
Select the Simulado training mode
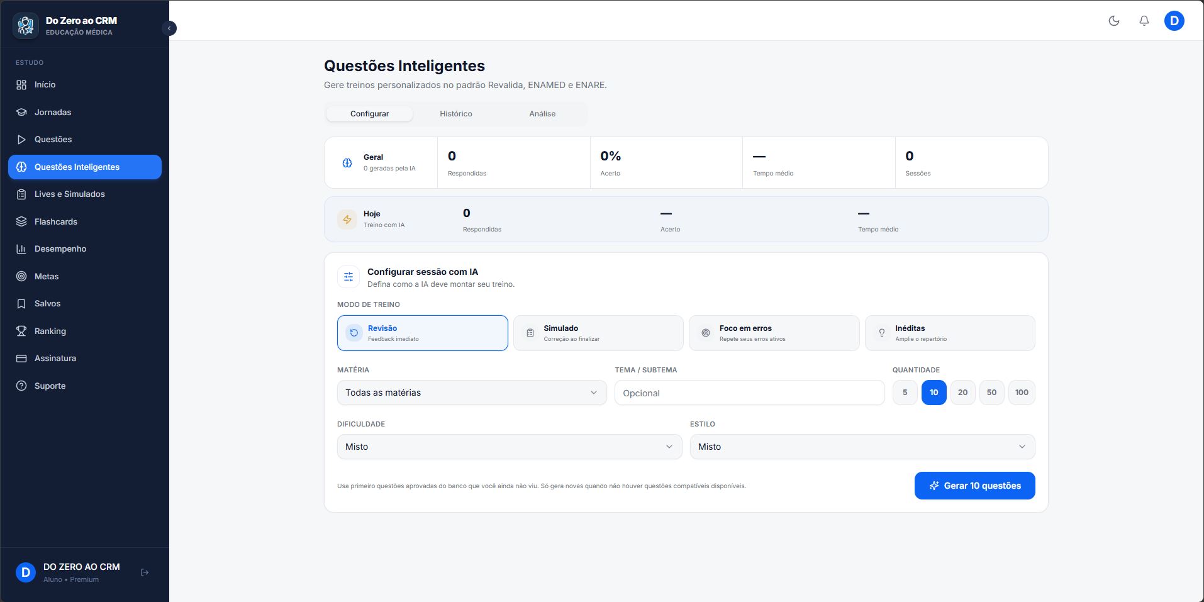coord(598,333)
